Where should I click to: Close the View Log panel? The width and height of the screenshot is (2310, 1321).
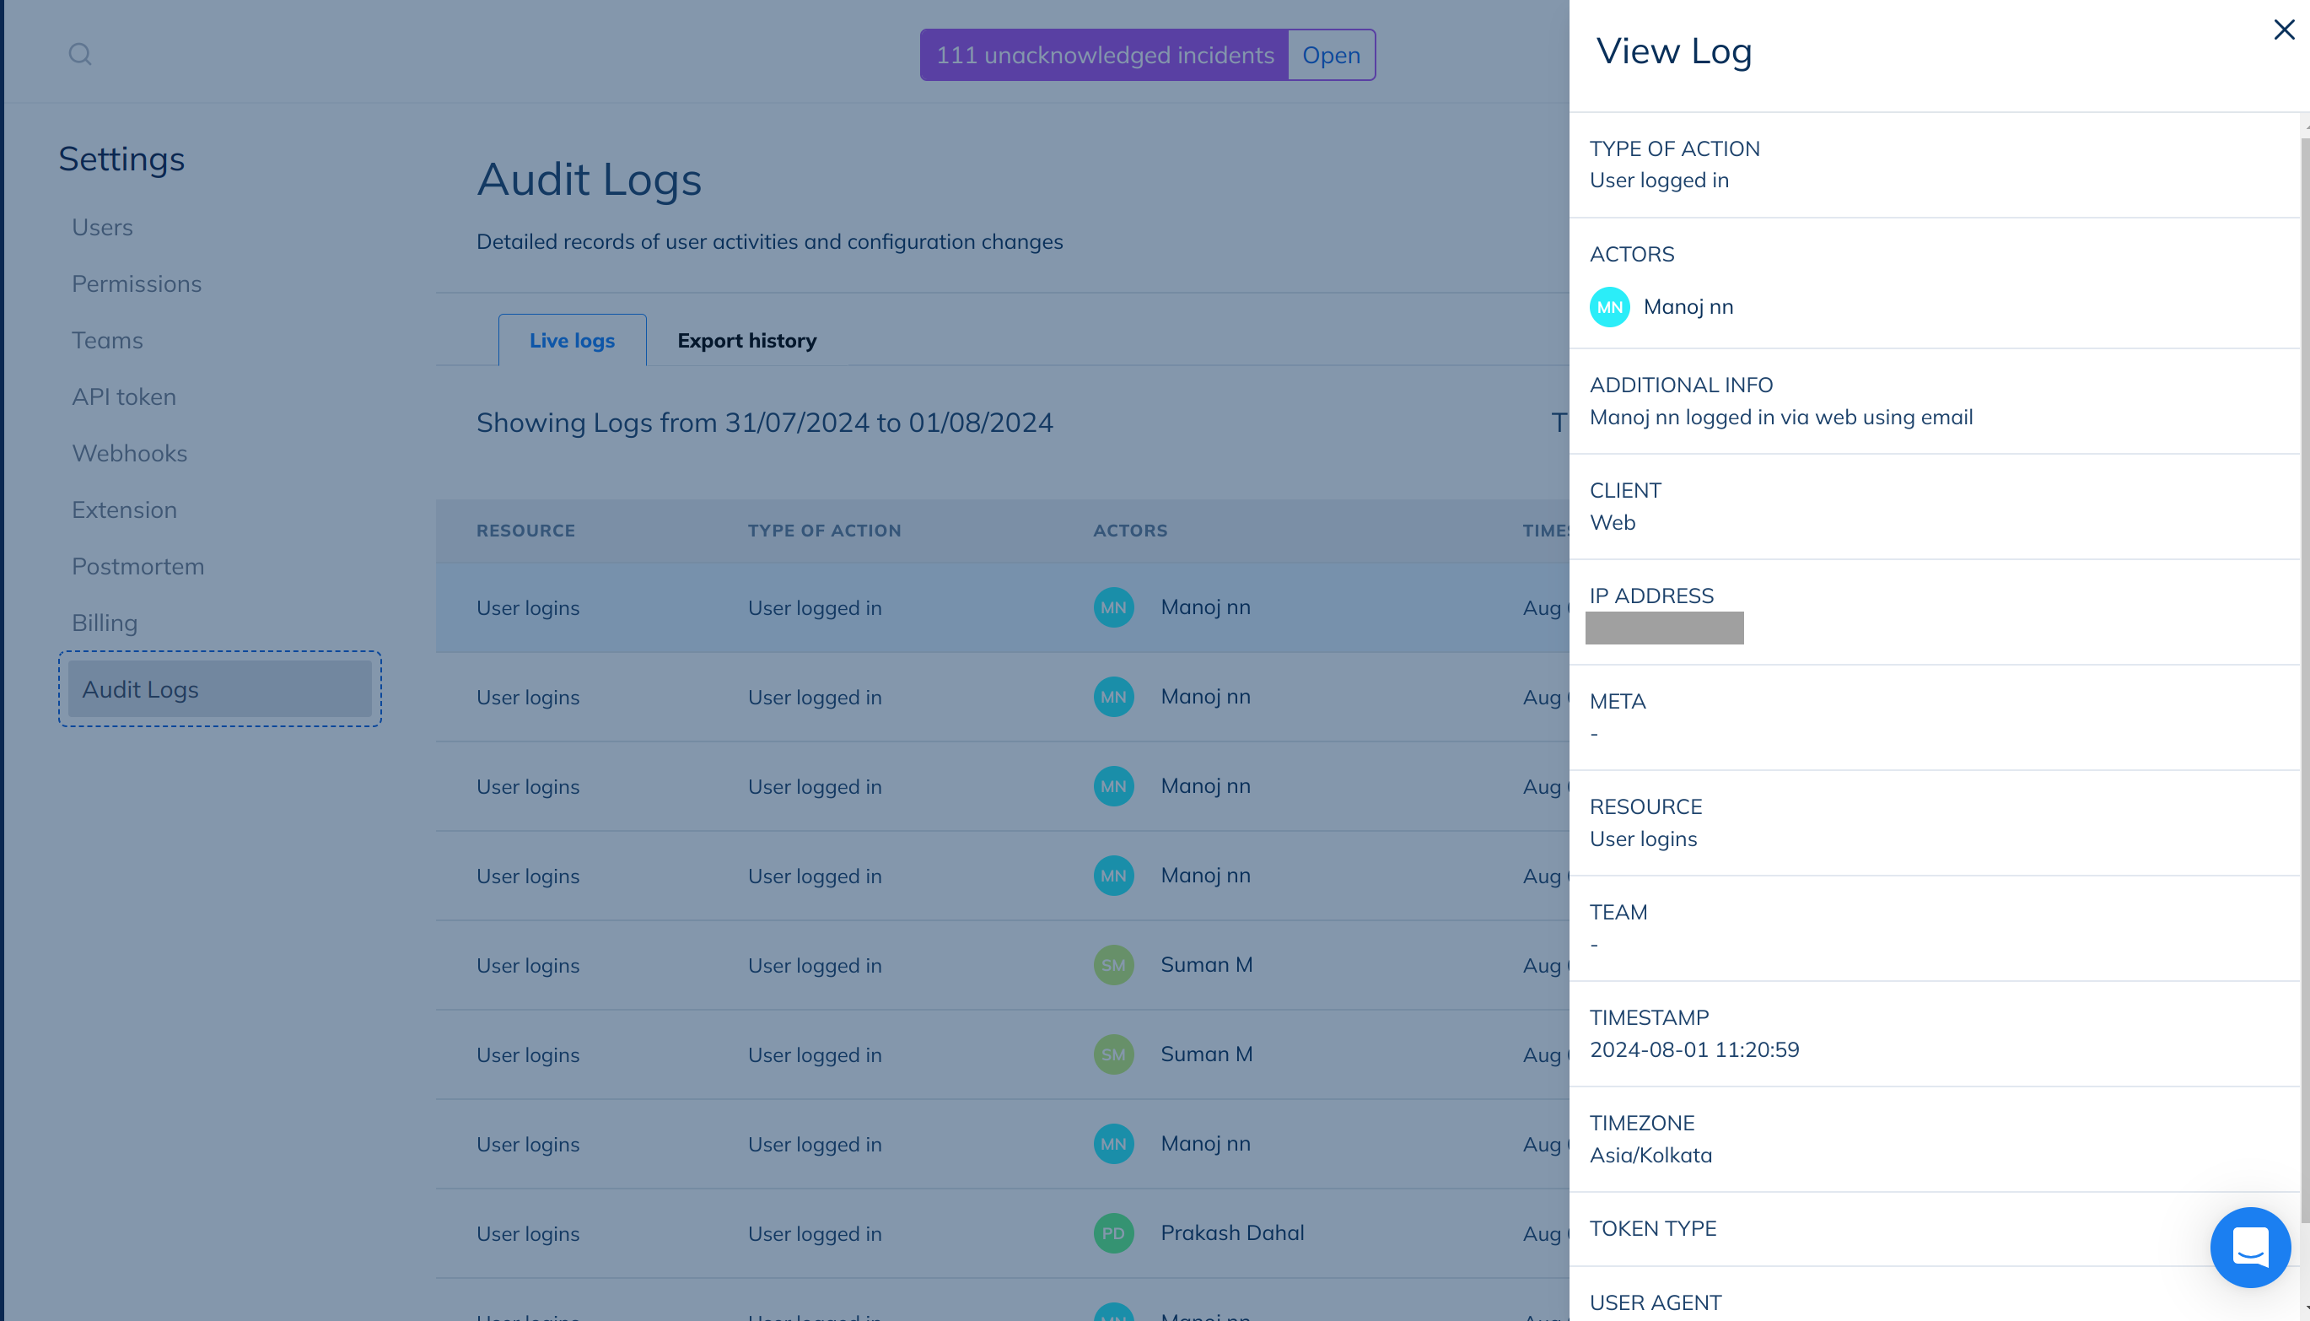pyautogui.click(x=2283, y=30)
